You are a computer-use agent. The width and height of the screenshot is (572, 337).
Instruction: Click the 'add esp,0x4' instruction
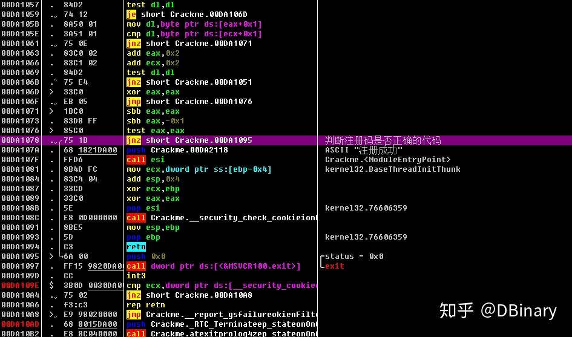pos(153,179)
